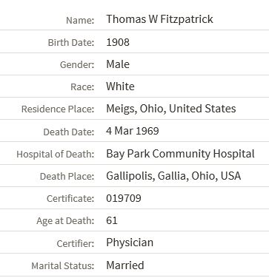Image resolution: width=269 pixels, height=278 pixels.
Task: Select the Marital Status value Married
Action: point(125,265)
